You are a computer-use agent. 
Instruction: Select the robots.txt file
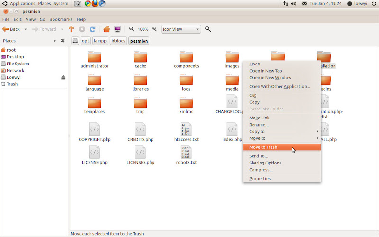coord(186,155)
